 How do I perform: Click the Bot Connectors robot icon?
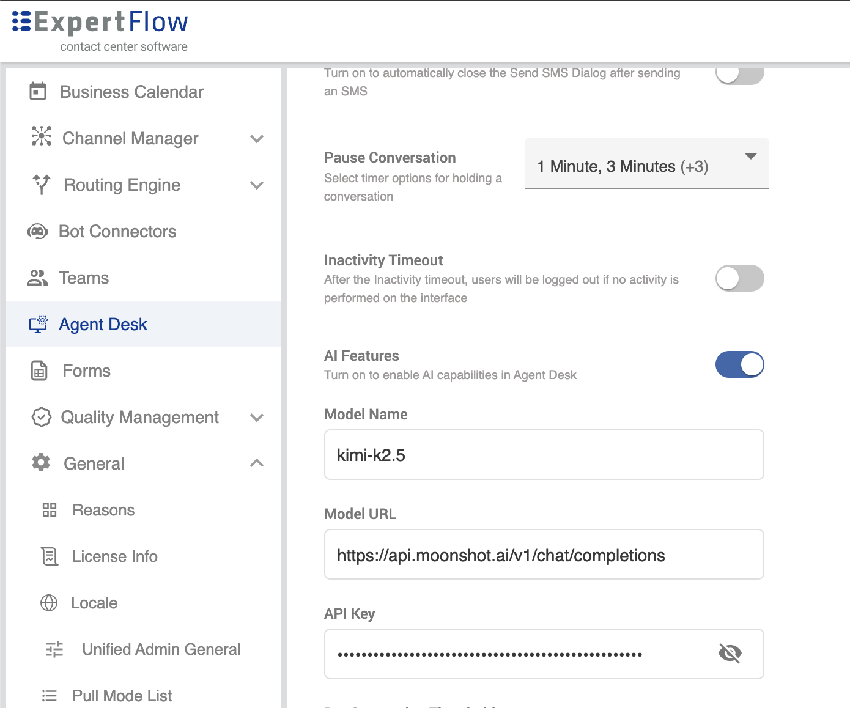pos(37,231)
